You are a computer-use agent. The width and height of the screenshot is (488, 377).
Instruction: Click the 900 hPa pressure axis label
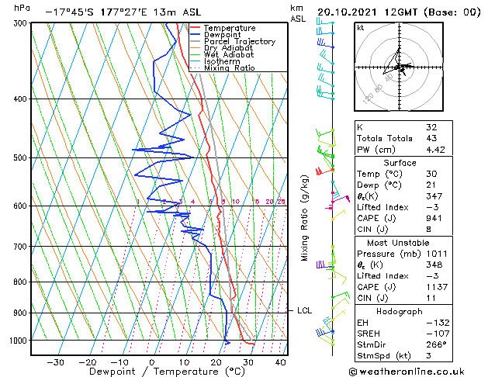click(22, 313)
